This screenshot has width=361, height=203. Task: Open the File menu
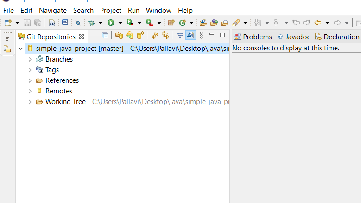click(8, 11)
